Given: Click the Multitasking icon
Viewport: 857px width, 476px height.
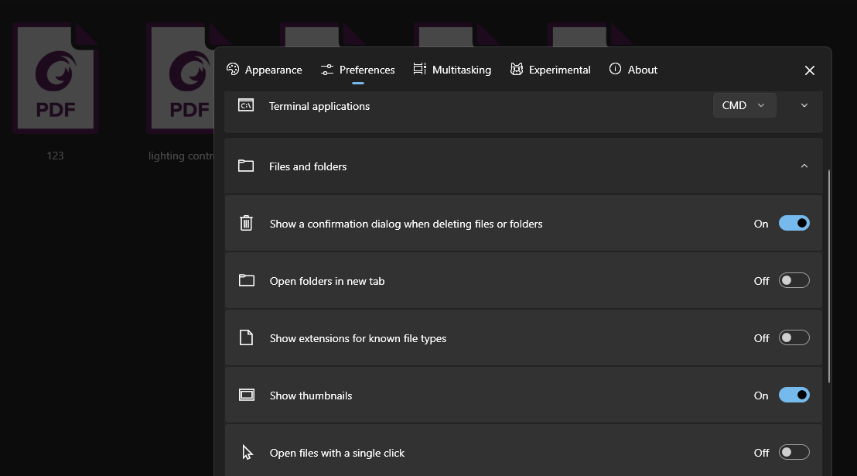Looking at the screenshot, I should tap(419, 69).
